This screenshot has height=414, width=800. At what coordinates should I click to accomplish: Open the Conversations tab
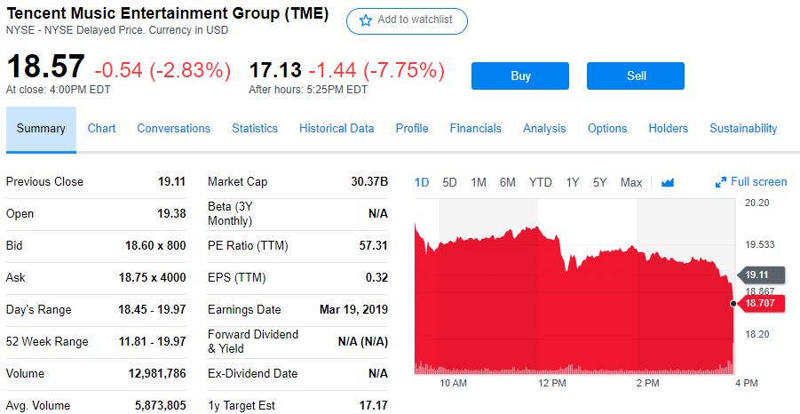(x=173, y=129)
